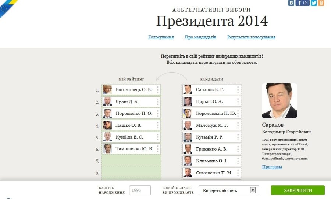Select candidate Симоненко П. М.

214,173
